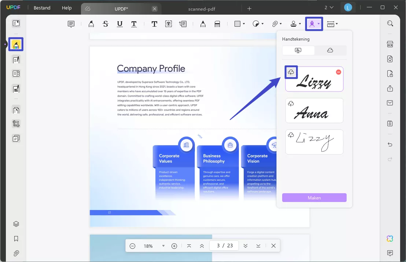Viewport: 406px width, 262px height.
Task: Open the Share file icon
Action: click(390, 88)
